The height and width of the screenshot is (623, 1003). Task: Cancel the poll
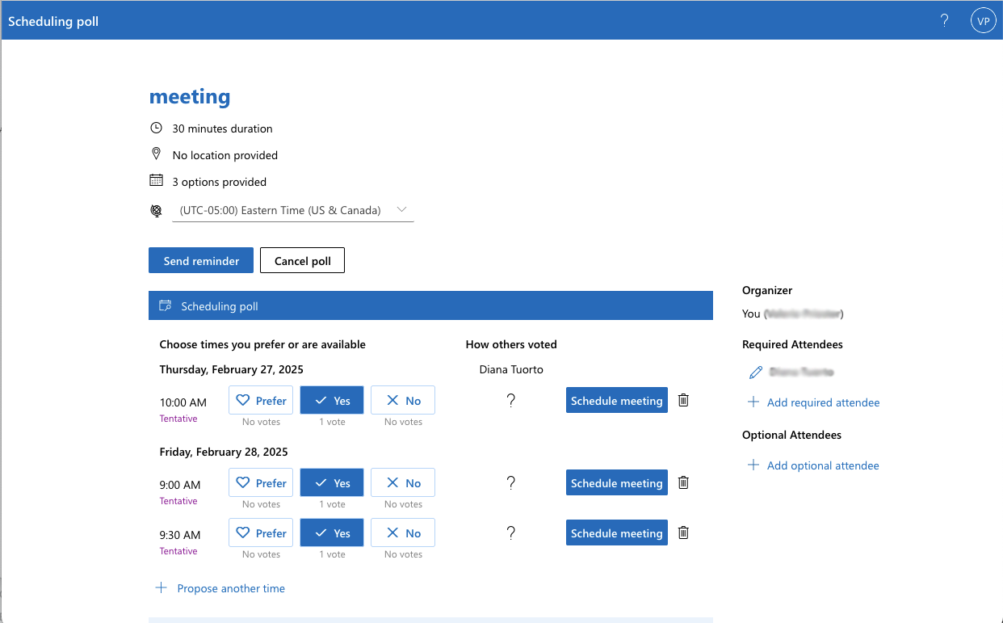click(x=302, y=261)
